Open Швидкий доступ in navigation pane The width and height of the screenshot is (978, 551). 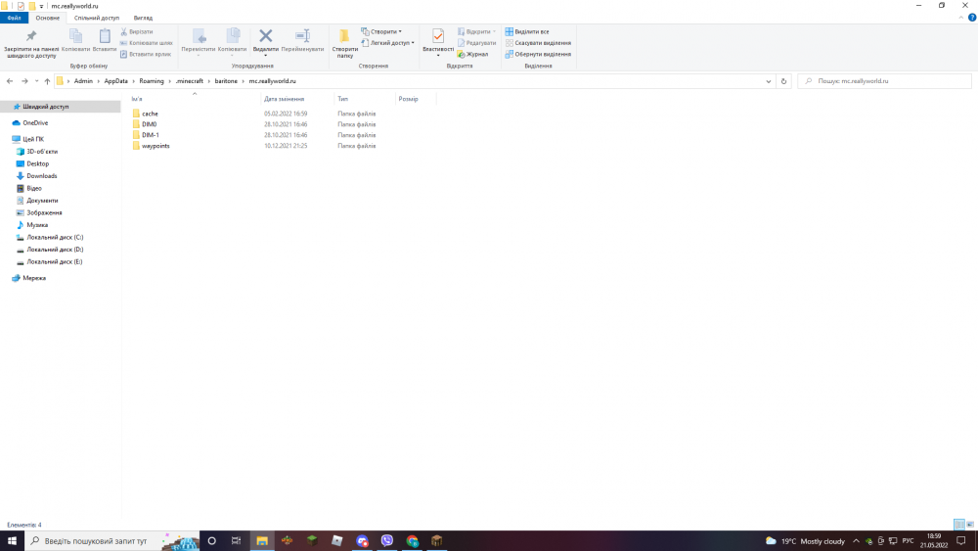(x=46, y=107)
